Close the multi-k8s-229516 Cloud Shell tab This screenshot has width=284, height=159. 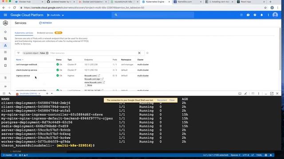[x=39, y=94]
